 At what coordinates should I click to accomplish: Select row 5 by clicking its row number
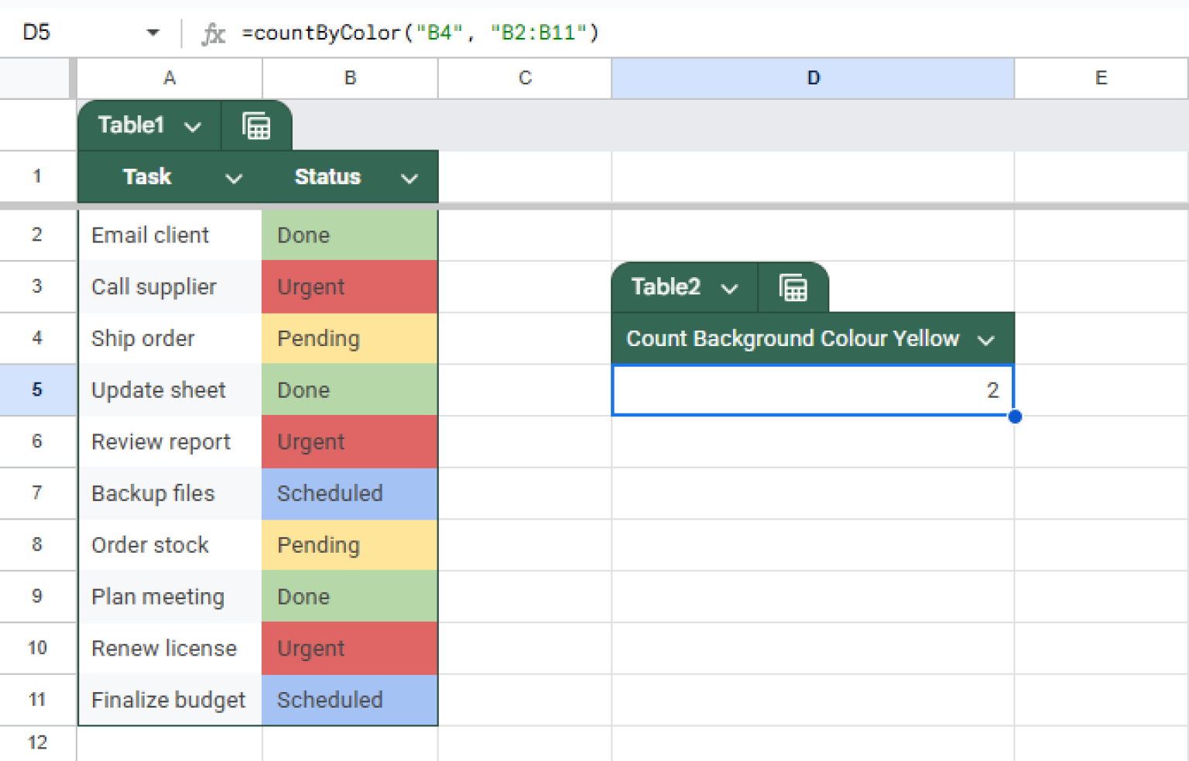click(37, 390)
